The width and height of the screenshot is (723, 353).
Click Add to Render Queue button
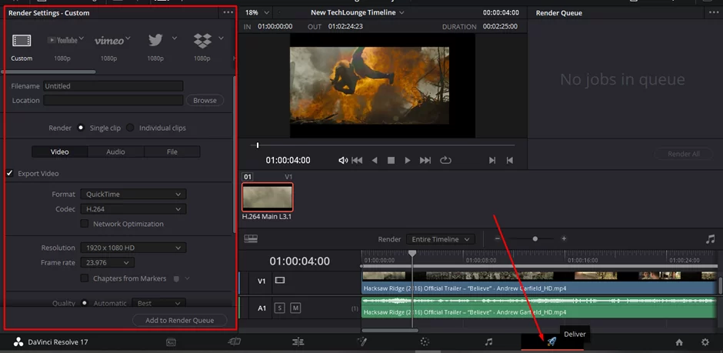coord(180,320)
